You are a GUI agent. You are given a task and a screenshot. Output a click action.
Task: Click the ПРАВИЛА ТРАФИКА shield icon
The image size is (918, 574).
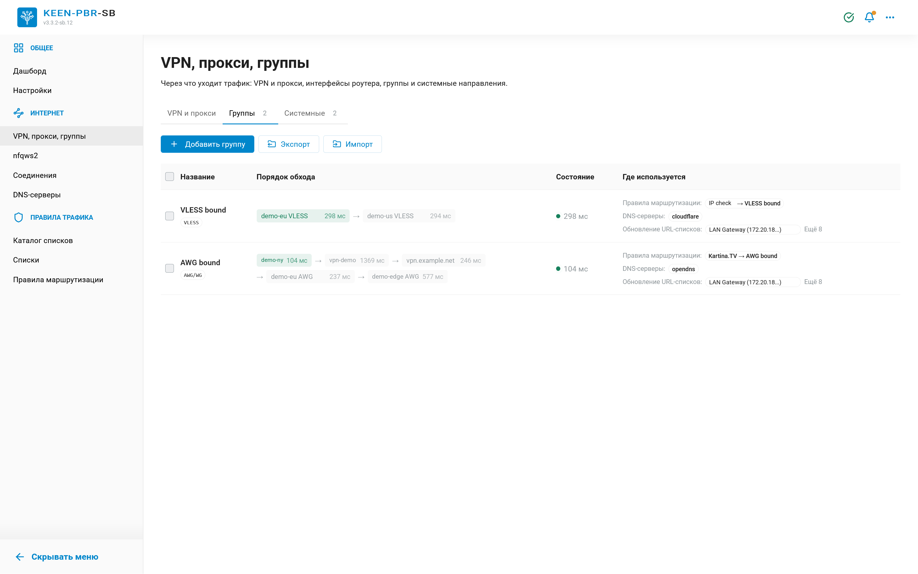19,217
